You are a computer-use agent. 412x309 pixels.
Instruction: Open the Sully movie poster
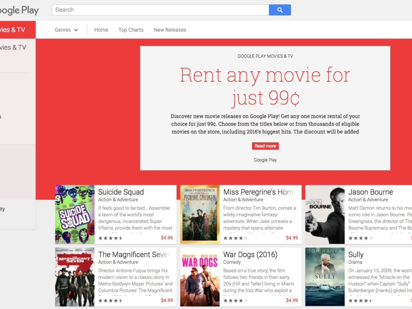pos(325,277)
